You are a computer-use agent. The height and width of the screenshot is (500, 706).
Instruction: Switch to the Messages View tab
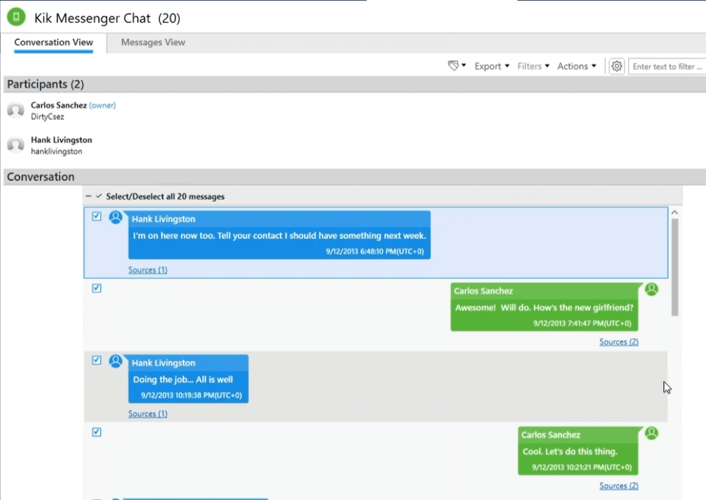click(x=153, y=42)
